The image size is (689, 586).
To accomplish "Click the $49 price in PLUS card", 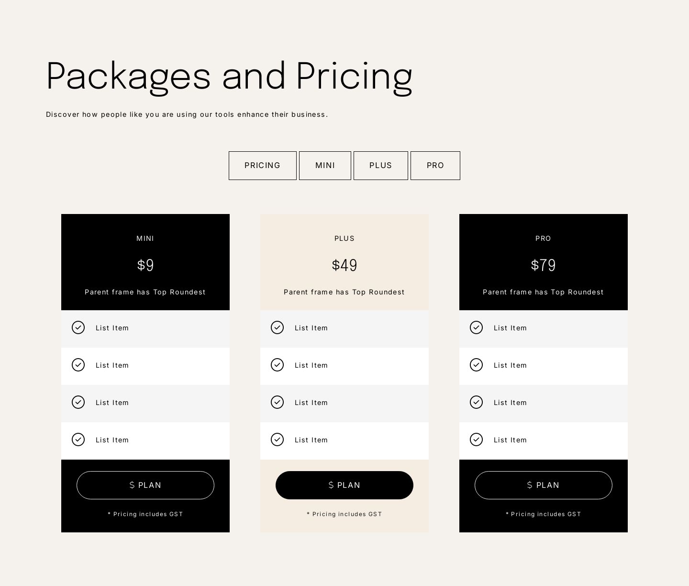I will pos(344,265).
